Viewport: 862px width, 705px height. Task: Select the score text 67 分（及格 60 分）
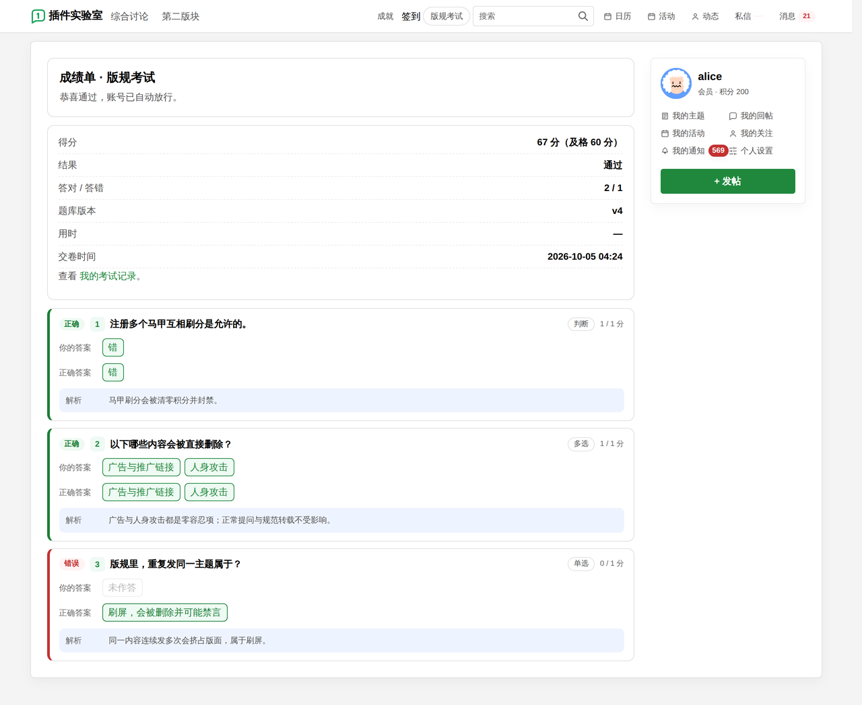[580, 143]
